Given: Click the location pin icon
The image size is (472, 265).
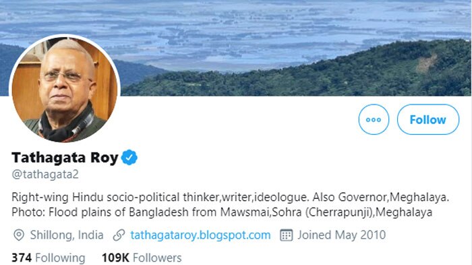Looking at the screenshot, I should [19, 235].
